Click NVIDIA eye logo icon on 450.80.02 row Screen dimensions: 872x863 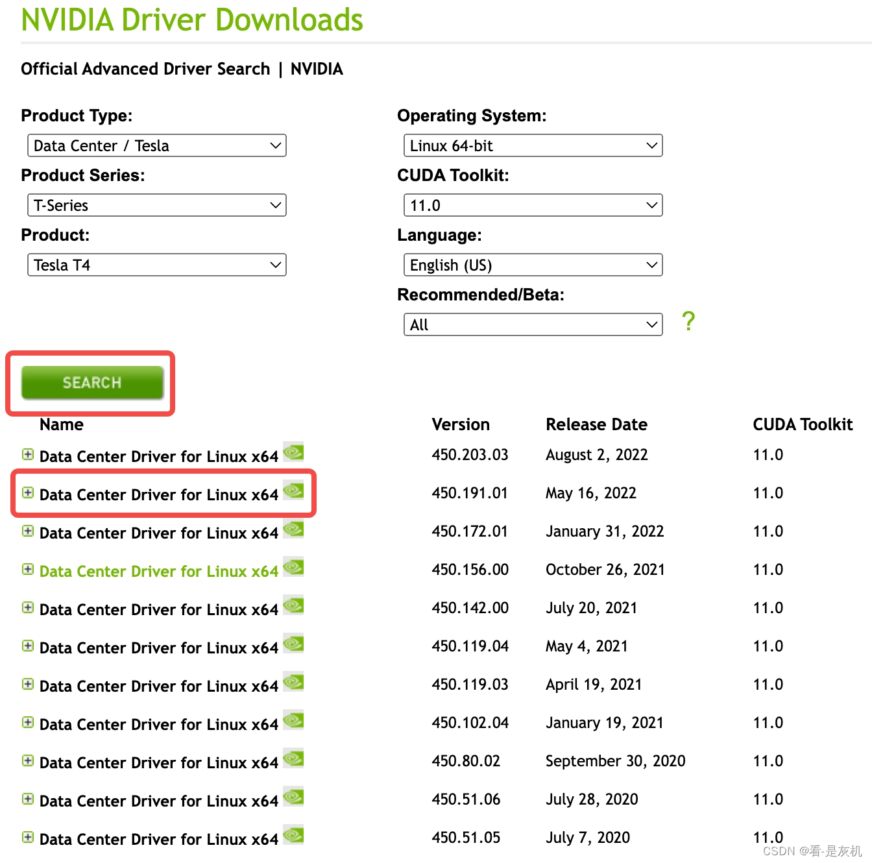pyautogui.click(x=293, y=758)
